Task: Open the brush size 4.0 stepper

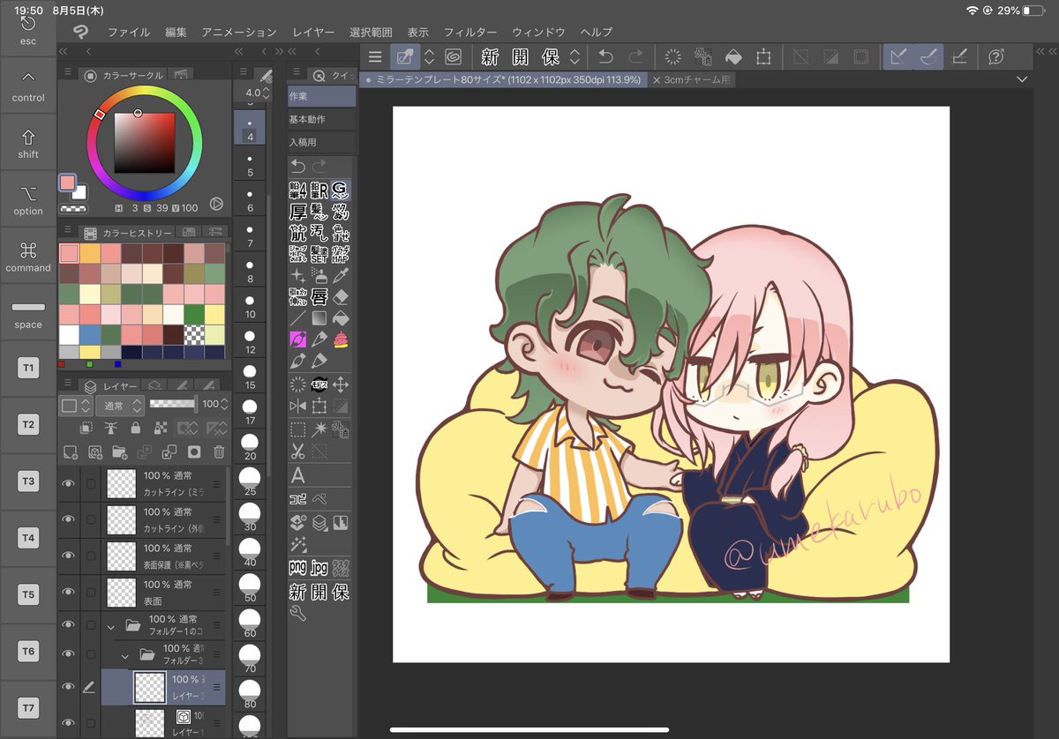Action: [266, 93]
